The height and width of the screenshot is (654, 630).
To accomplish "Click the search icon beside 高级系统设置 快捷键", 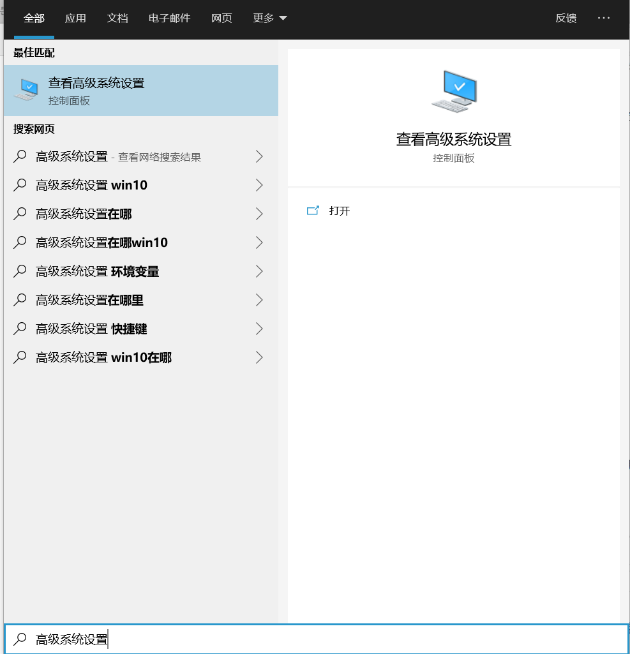I will 20,329.
